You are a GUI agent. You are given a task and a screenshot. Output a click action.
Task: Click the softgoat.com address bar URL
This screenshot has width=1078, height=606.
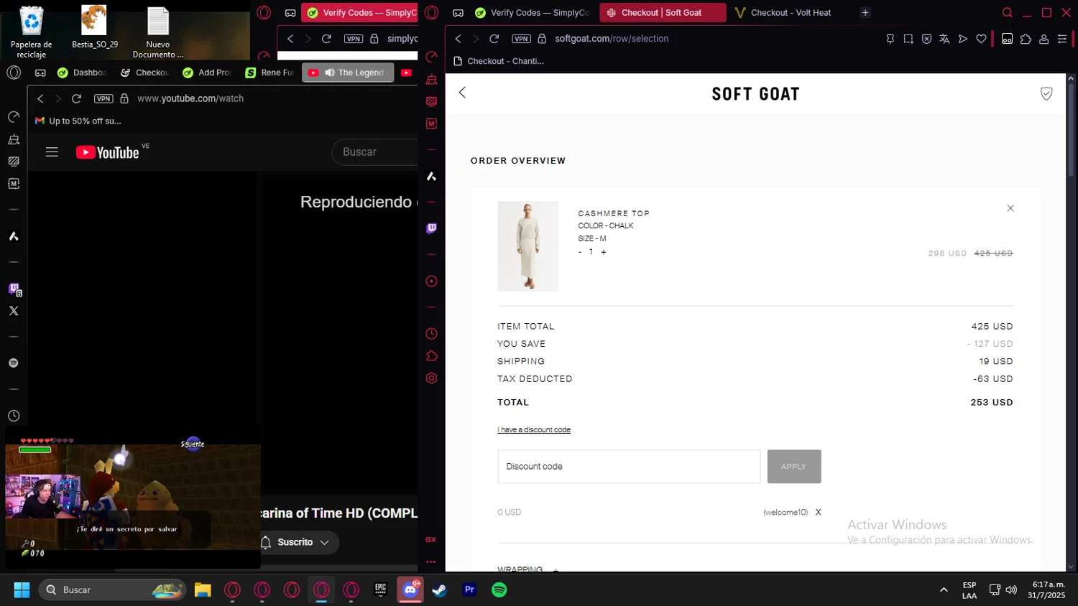click(612, 39)
